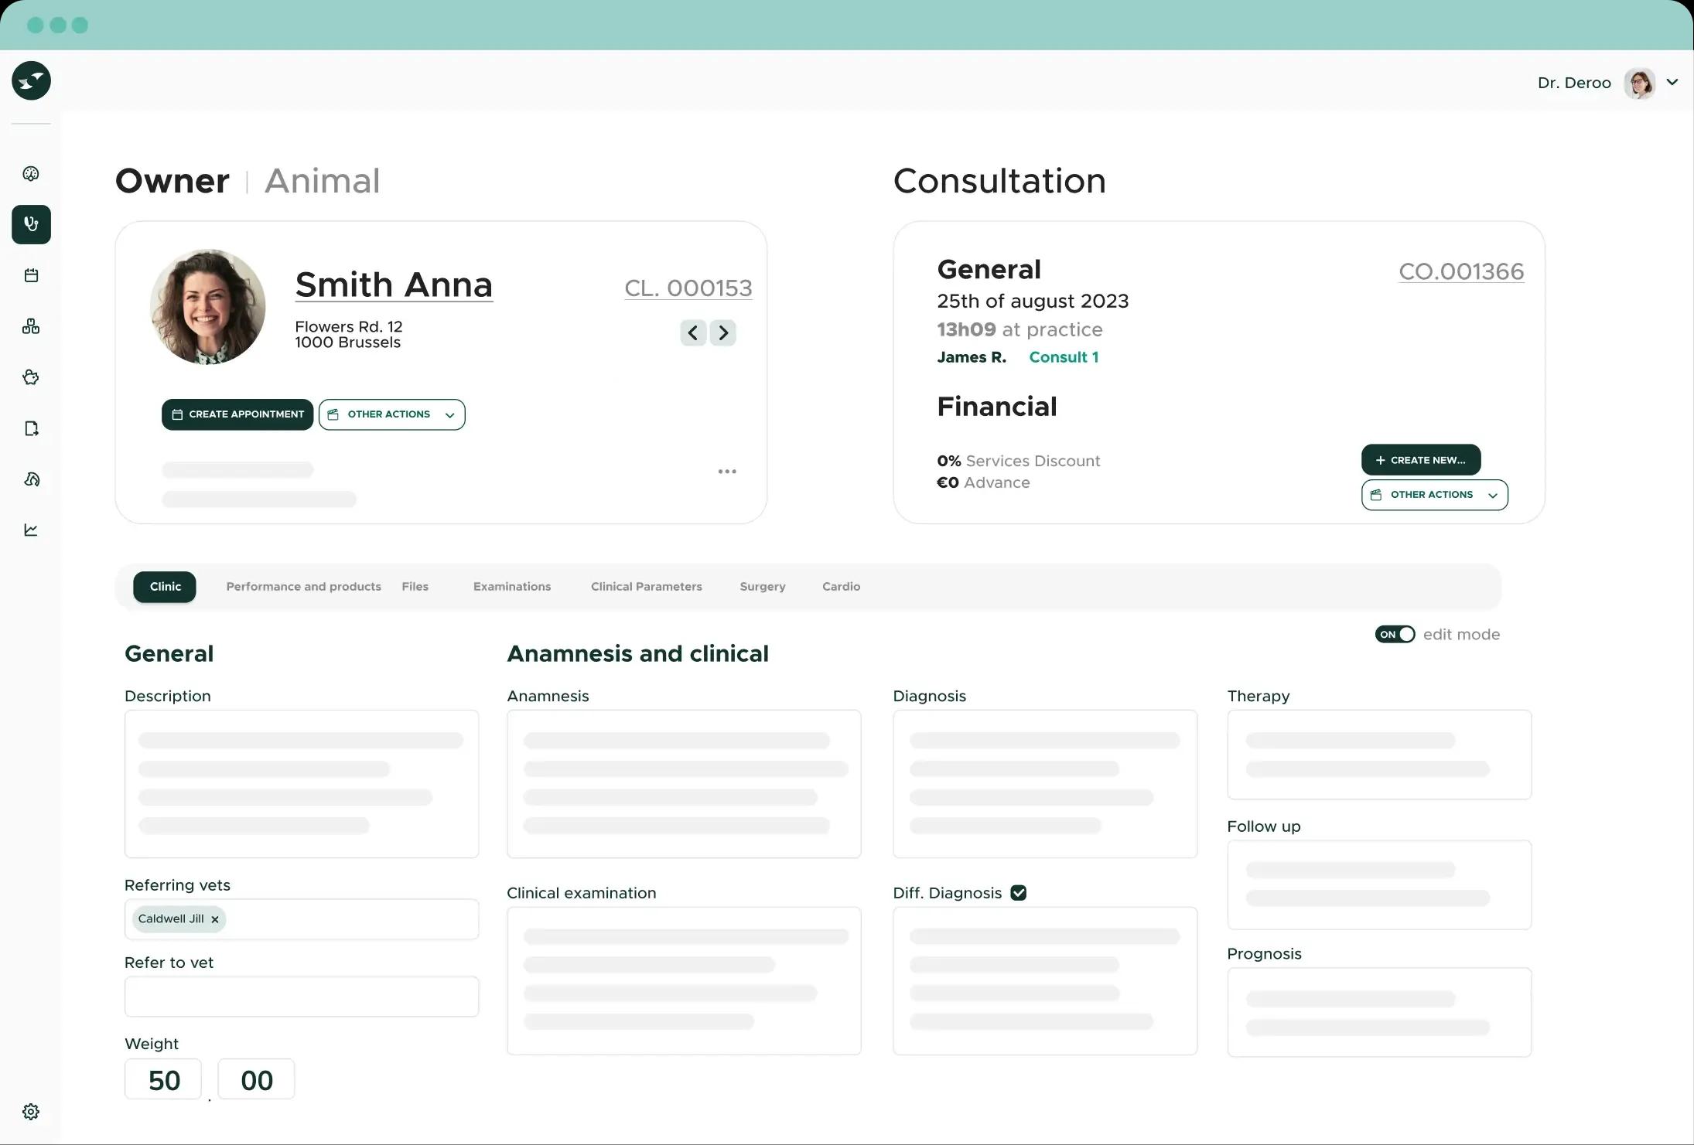Expand owner card Other Actions dropdown

391,414
